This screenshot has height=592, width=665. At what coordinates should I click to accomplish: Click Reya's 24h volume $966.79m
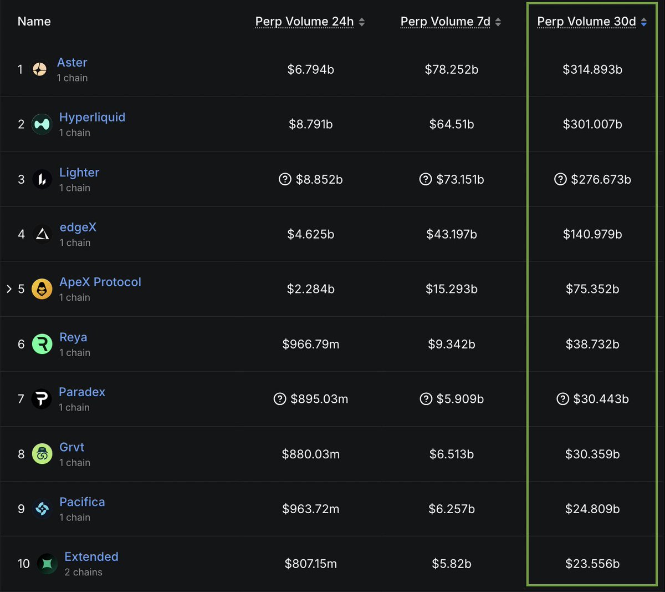click(x=311, y=344)
